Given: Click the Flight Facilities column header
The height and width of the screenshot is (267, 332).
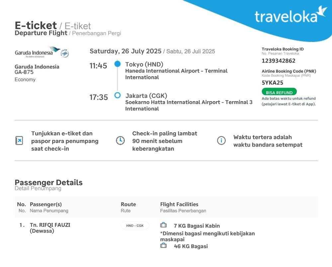Looking at the screenshot, I should point(179,204).
